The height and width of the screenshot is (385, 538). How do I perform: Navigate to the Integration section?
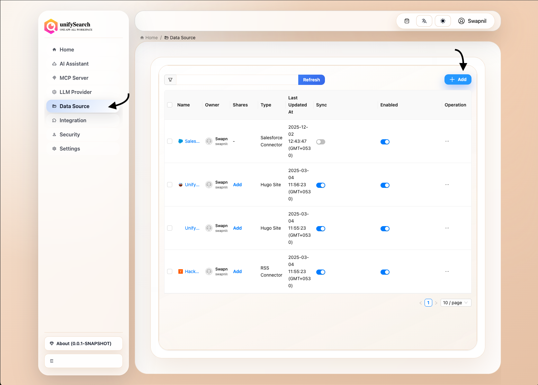click(x=73, y=120)
